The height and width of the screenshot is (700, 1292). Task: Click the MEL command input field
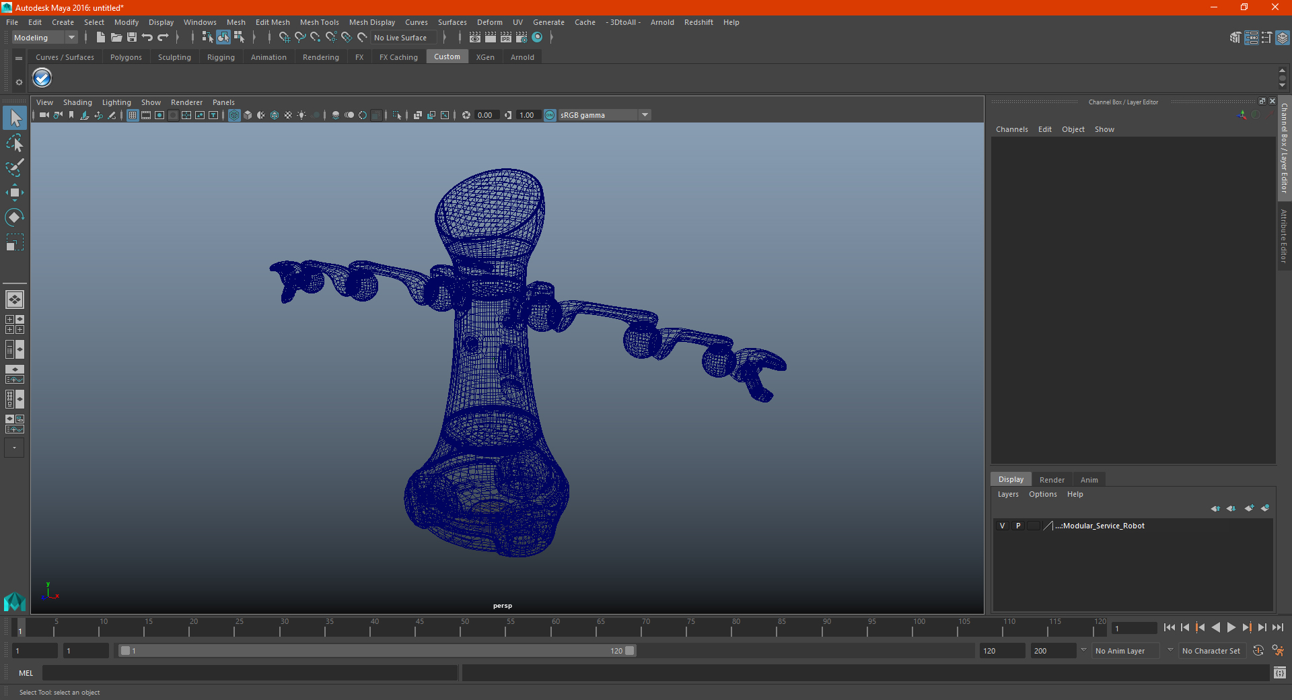250,672
